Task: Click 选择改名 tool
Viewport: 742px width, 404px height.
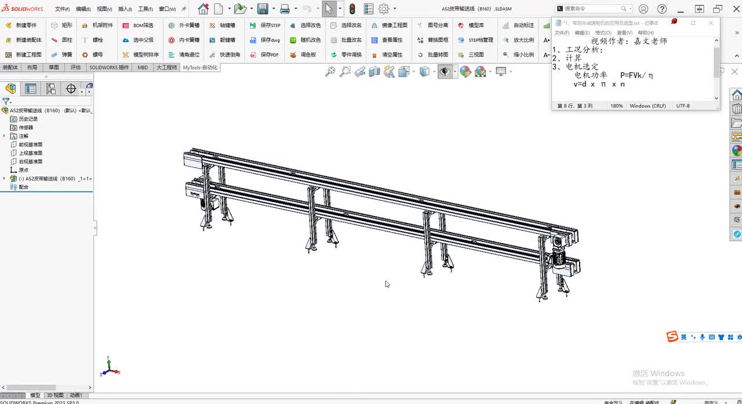Action: (345, 25)
